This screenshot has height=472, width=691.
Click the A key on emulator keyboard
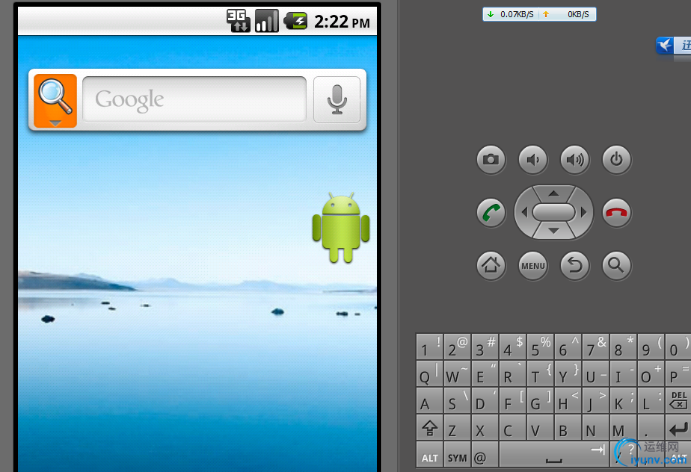coord(430,400)
